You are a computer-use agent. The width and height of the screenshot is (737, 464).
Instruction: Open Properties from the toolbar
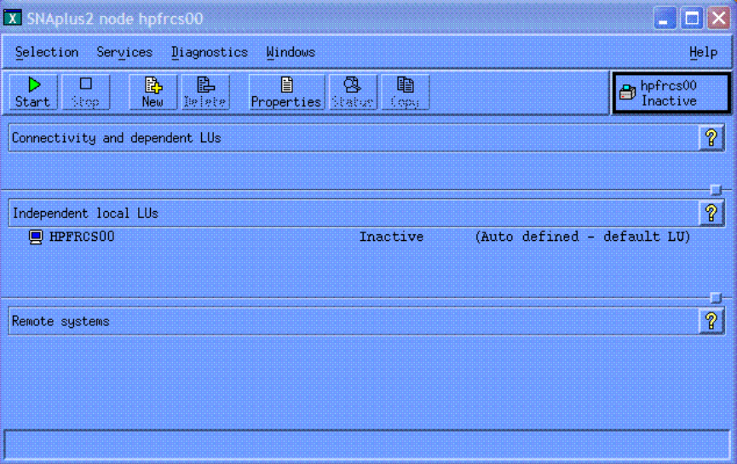(286, 92)
